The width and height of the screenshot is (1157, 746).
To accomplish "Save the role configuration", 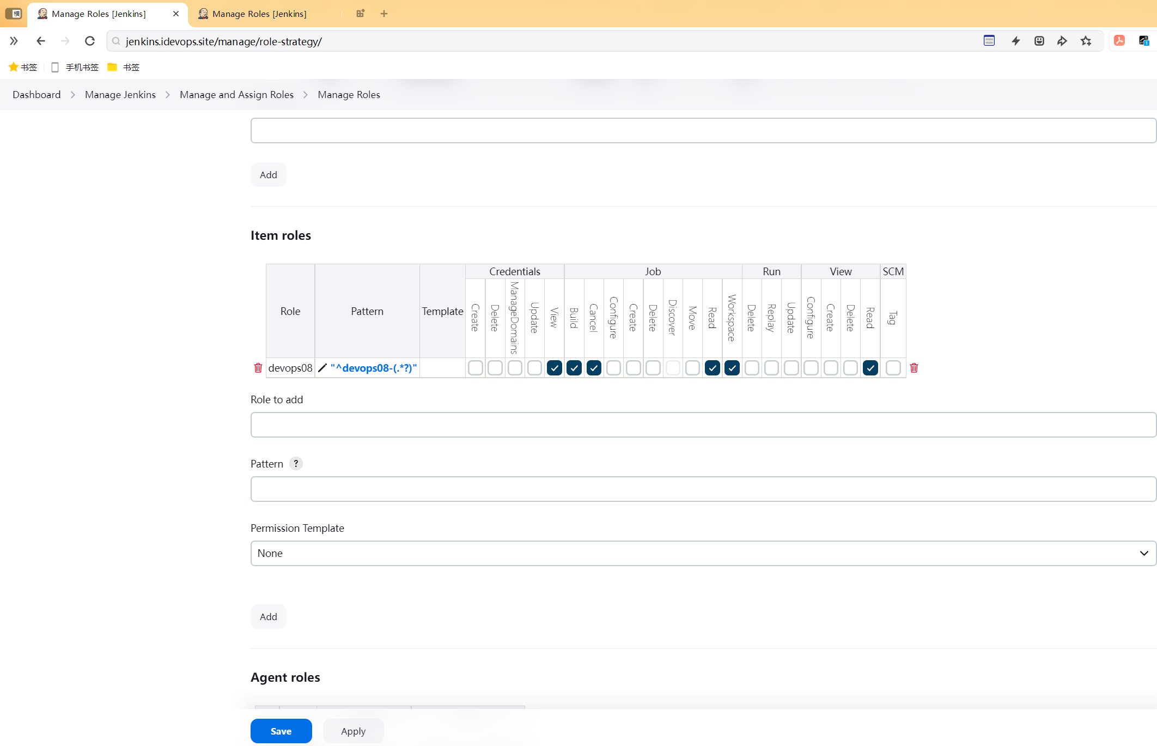I will click(x=281, y=731).
